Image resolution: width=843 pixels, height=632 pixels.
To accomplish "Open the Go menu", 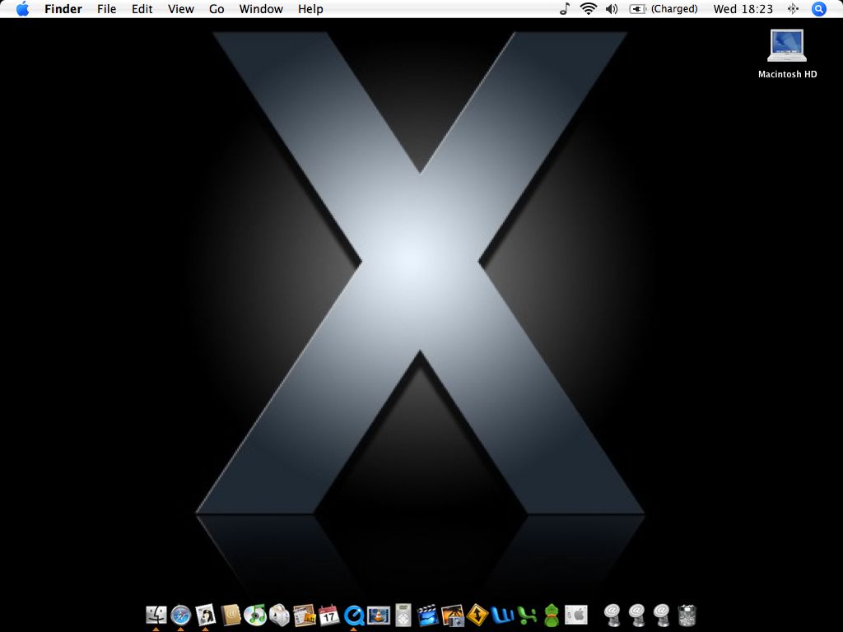I will pos(217,9).
